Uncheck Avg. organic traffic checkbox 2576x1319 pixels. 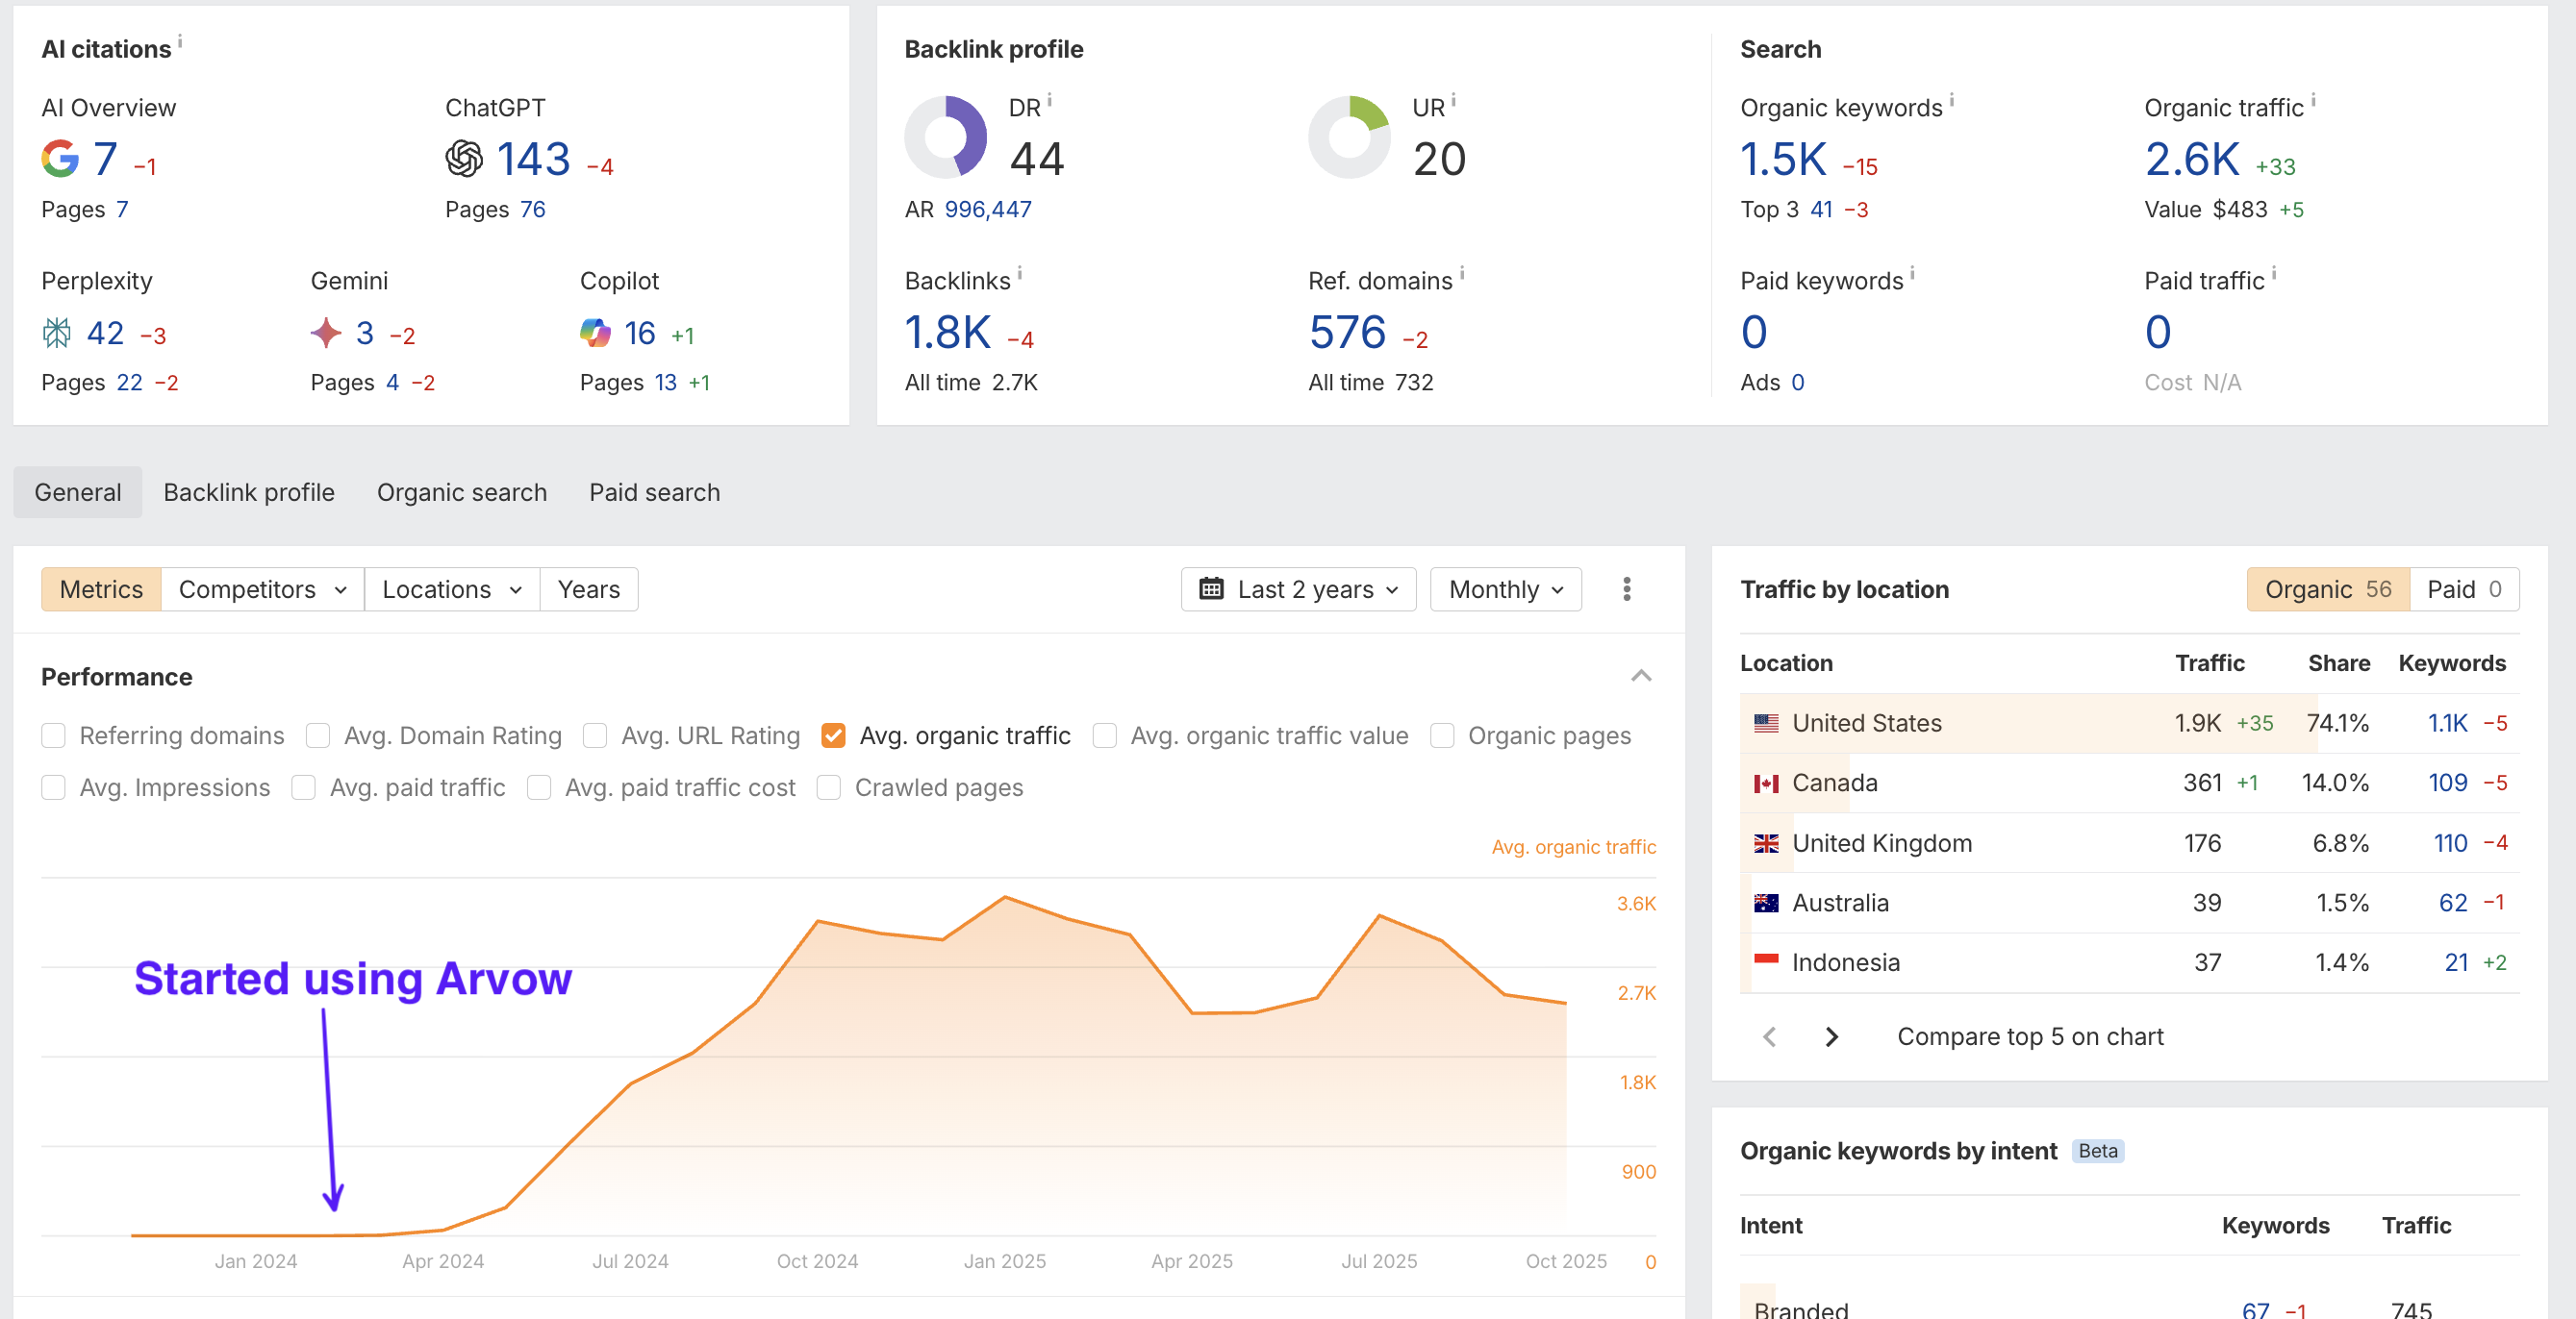(x=833, y=736)
